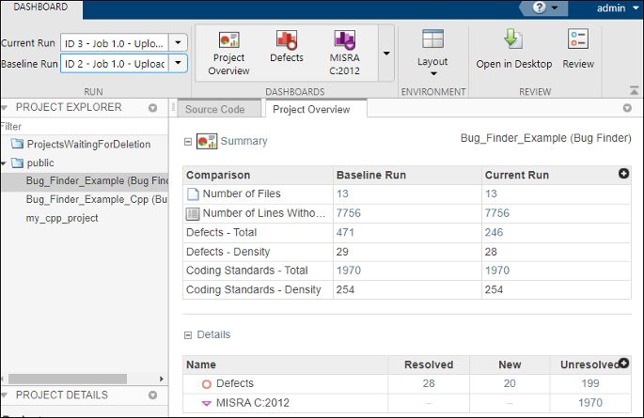Screen dimensions: 644x418
Task: Select the DASHBOARD ribbon tab
Action: (40, 8)
